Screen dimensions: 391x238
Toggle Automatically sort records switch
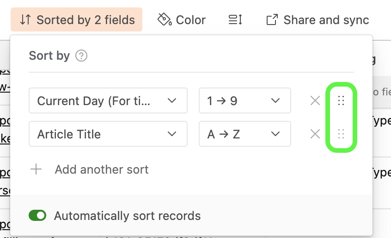click(37, 215)
